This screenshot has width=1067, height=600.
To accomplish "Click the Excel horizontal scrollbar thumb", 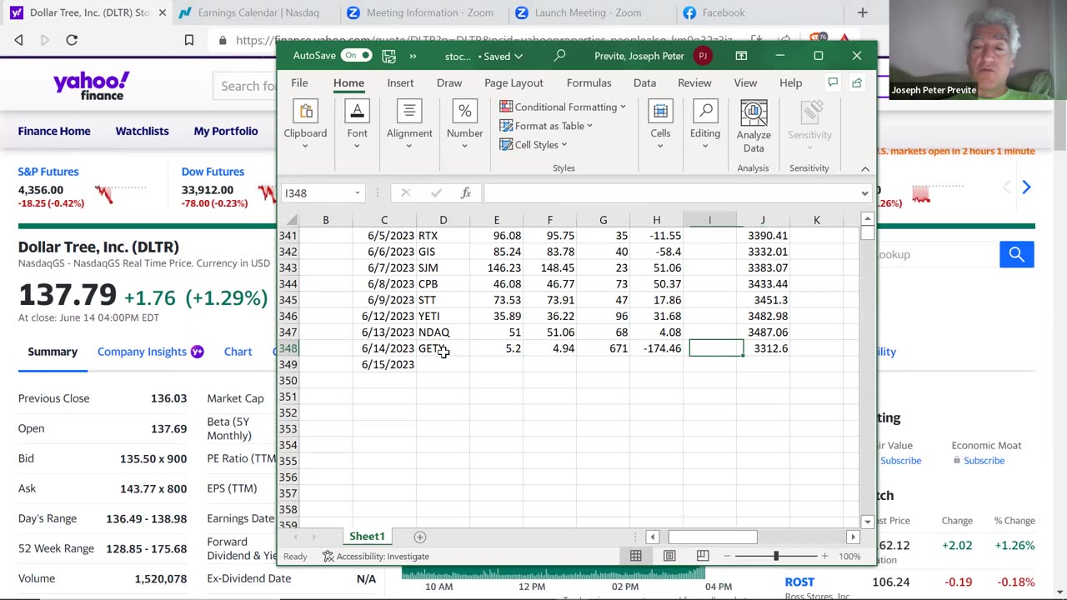I will (713, 537).
